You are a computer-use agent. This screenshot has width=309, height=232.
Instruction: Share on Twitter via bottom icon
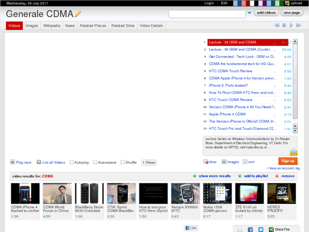coord(261,229)
